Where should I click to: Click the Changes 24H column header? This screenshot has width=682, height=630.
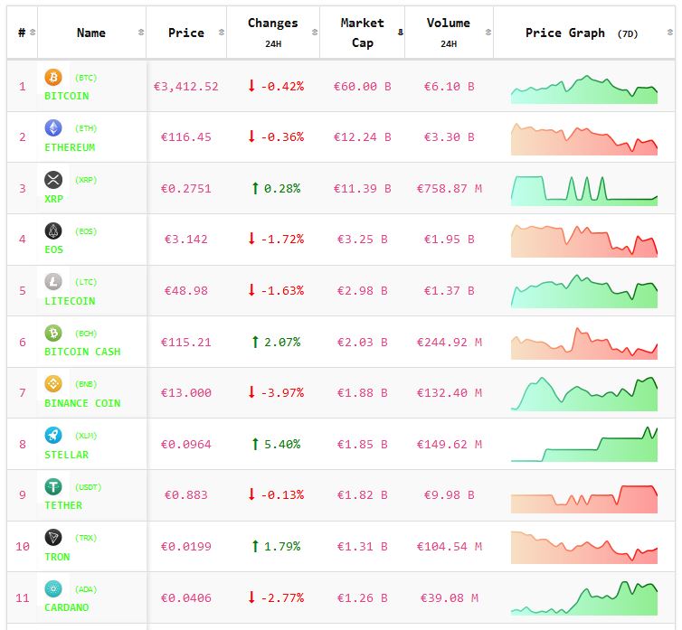(x=272, y=33)
